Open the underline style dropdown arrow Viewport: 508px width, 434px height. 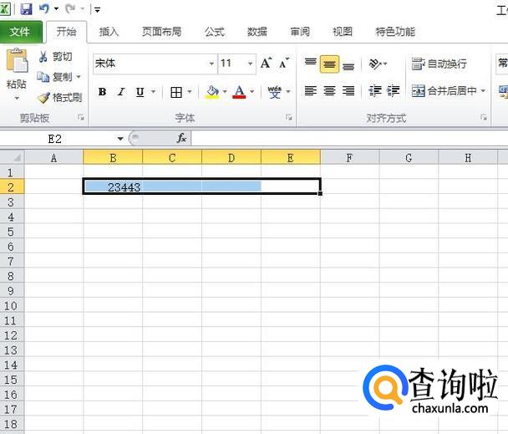(x=154, y=92)
